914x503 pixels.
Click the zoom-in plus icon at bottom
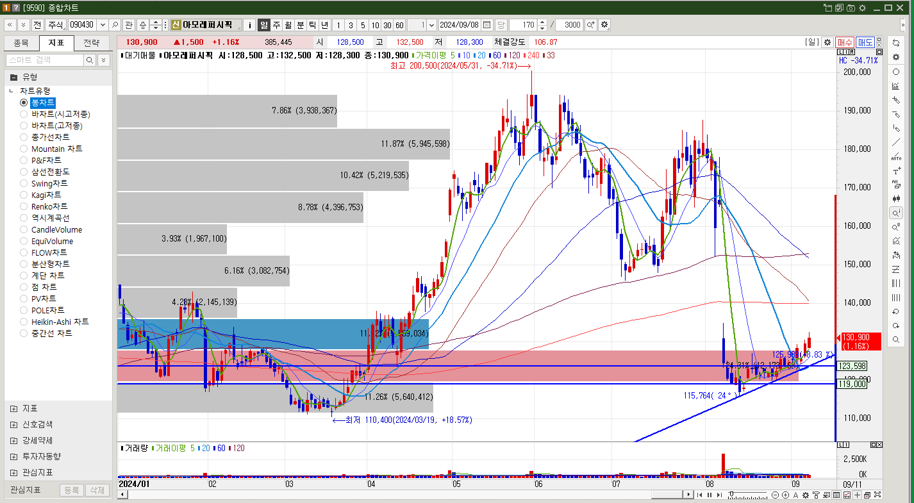point(785,495)
